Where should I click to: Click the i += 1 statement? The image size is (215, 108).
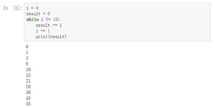(43, 31)
